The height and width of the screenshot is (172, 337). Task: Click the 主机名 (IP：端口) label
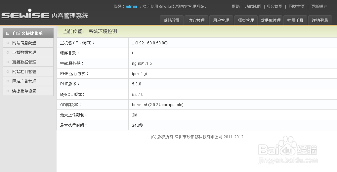click(x=77, y=43)
